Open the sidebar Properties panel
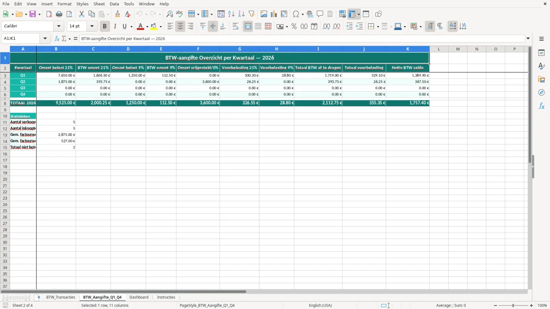This screenshot has height=309, width=550. click(x=541, y=53)
